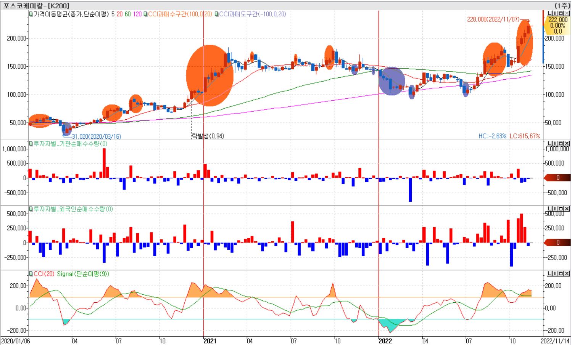This screenshot has height=345, width=572.
Task: Click the 락발생(0.94) marker label
Action: coord(208,136)
